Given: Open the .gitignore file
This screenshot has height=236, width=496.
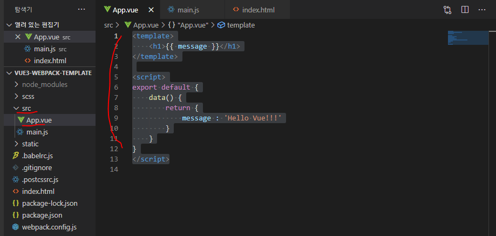Looking at the screenshot, I should click(50, 167).
